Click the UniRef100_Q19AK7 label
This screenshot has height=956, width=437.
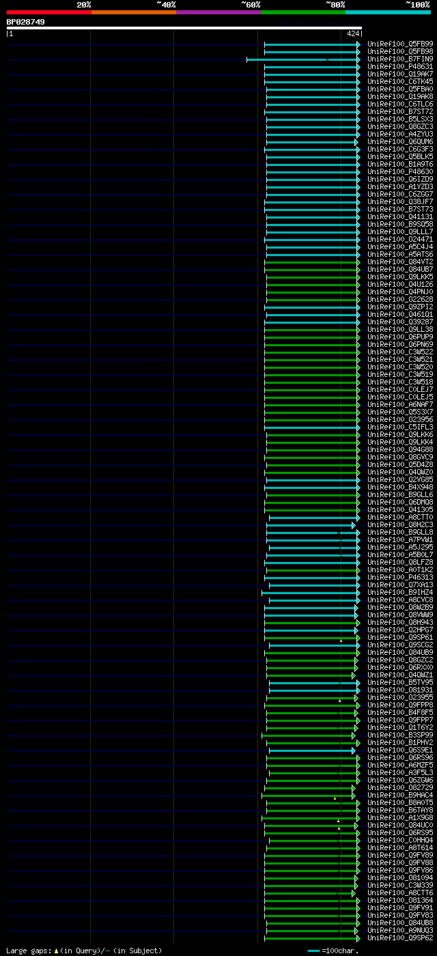400,74
